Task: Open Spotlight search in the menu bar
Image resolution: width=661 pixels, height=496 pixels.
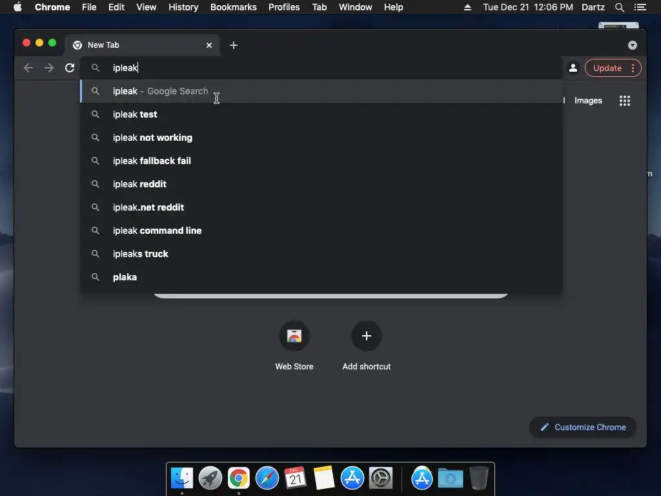Action: pyautogui.click(x=619, y=7)
